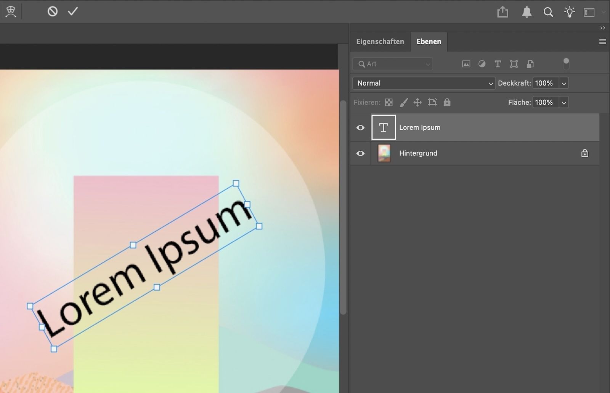Collapse the panels with the double arrow

point(603,28)
